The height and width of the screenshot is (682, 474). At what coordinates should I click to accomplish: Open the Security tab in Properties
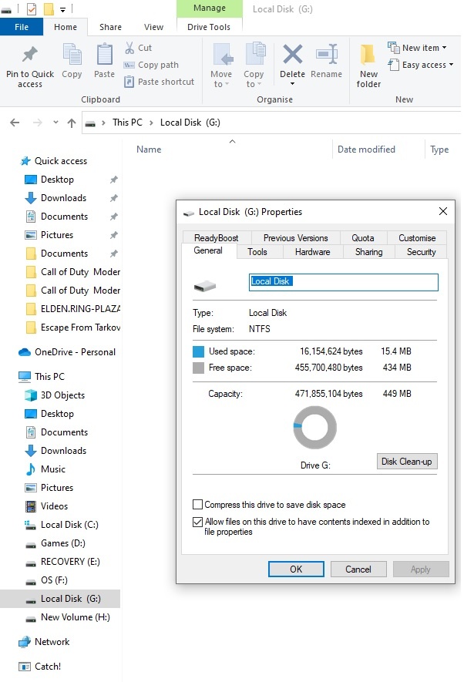421,252
